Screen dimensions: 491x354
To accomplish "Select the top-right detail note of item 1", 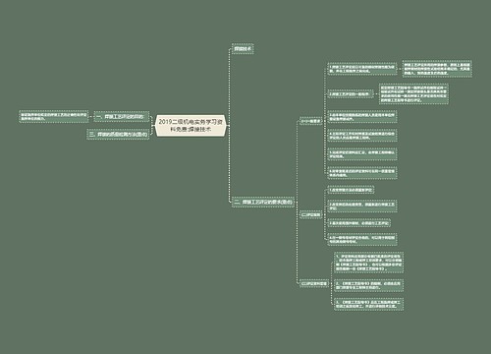I will [437, 69].
